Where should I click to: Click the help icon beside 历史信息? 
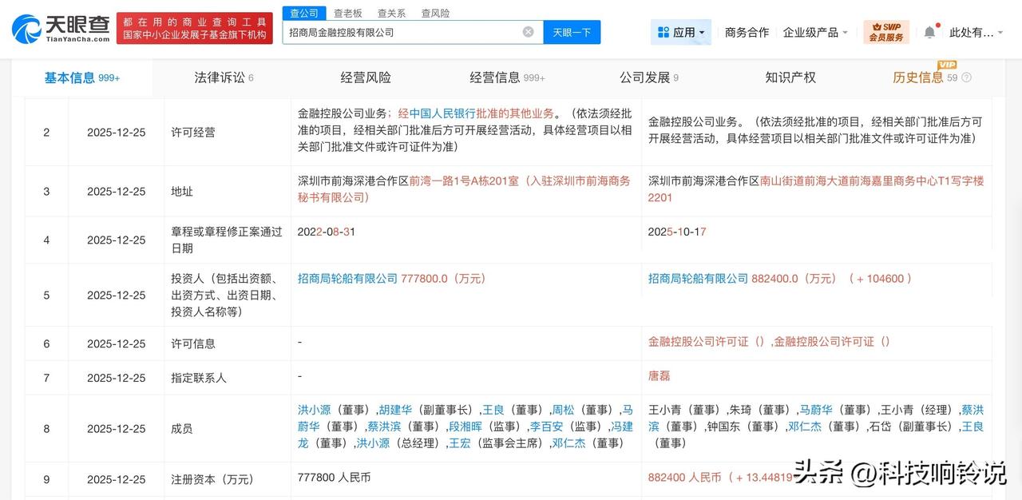coord(967,77)
